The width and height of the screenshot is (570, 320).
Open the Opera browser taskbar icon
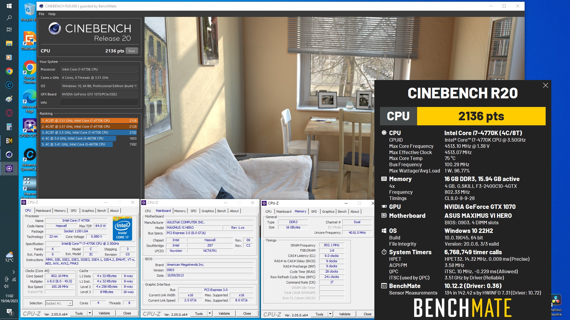[9, 113]
